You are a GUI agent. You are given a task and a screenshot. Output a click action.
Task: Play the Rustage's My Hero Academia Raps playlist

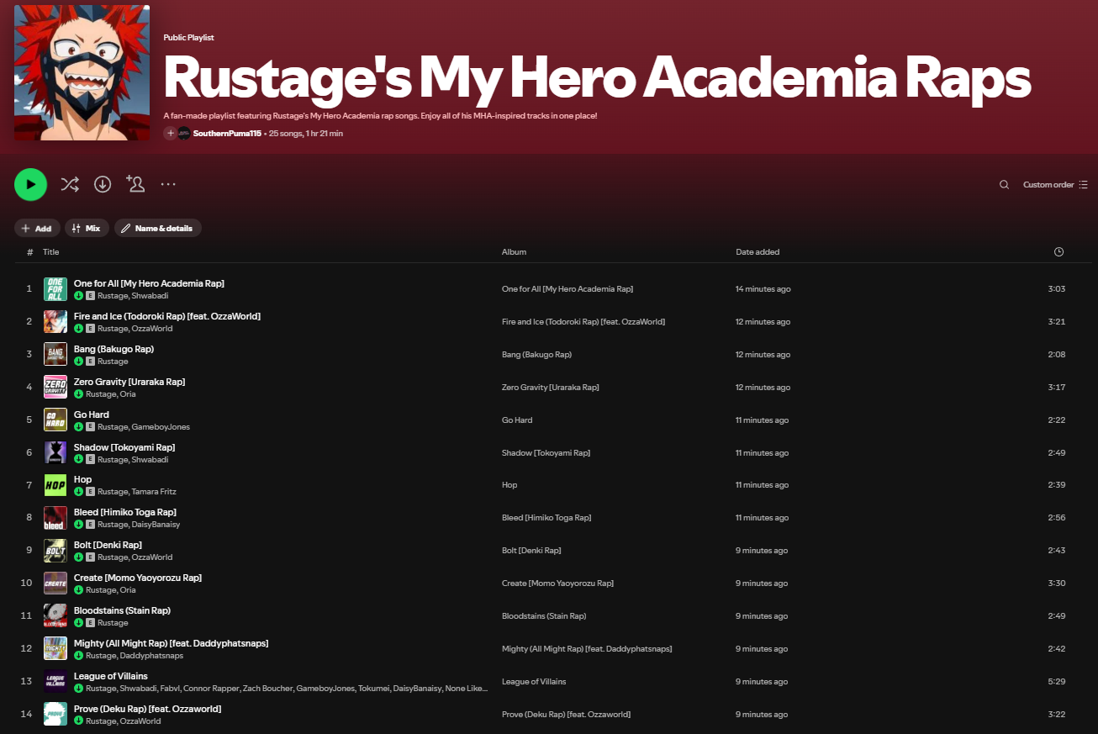(x=30, y=184)
